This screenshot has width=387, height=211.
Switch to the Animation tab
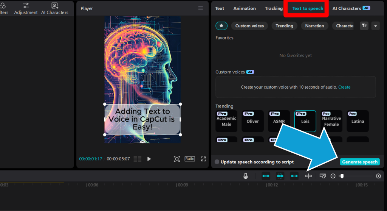(x=245, y=8)
